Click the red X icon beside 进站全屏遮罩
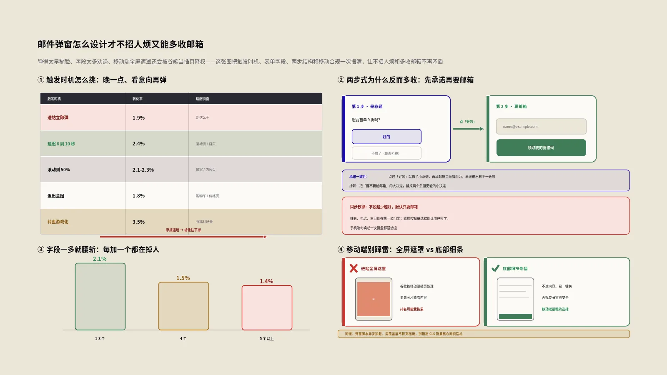 pos(354,268)
